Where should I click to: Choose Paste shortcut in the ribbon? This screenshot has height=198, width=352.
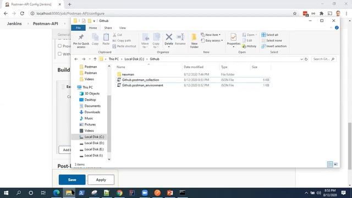(x=124, y=46)
